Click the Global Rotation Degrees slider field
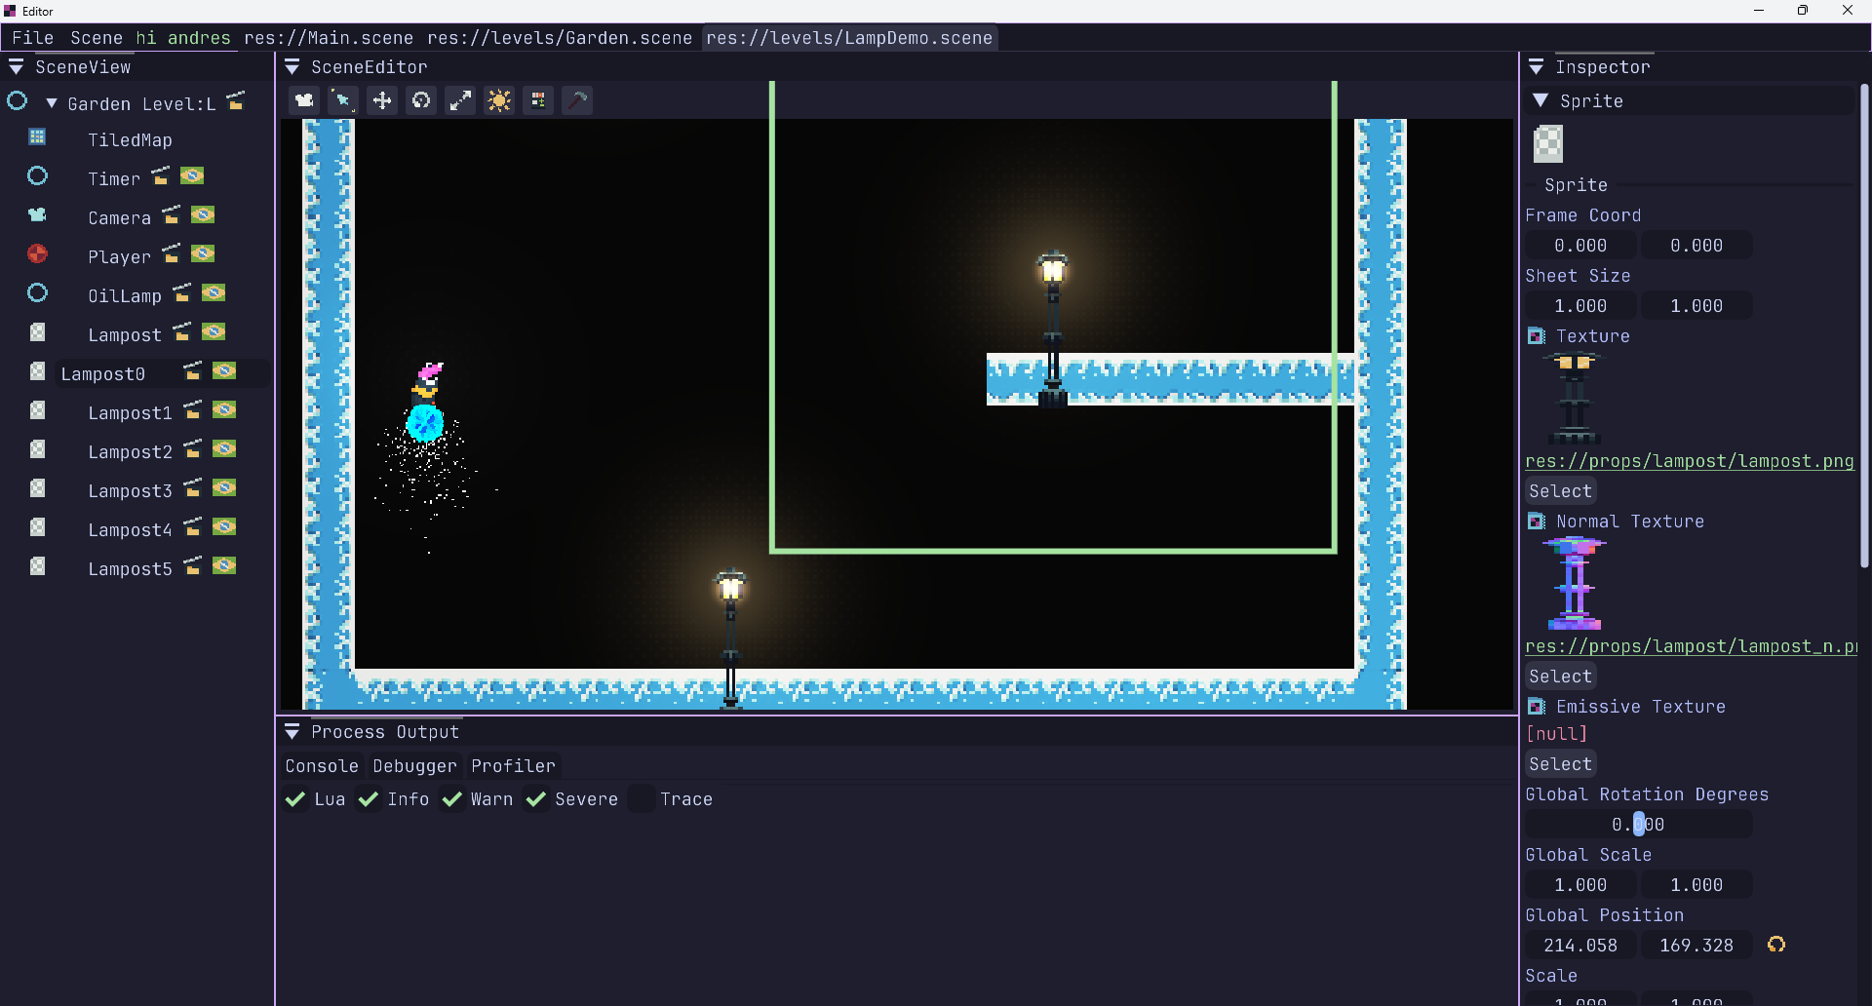The image size is (1872, 1006). [x=1639, y=825]
